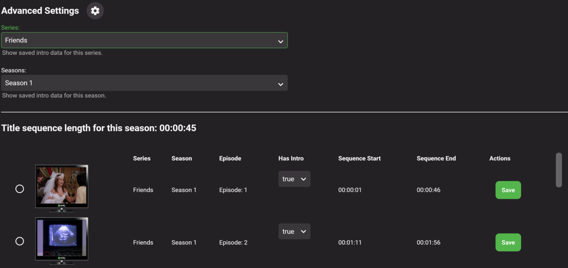Click 'Show saved intro data for this season' hint

coord(54,95)
